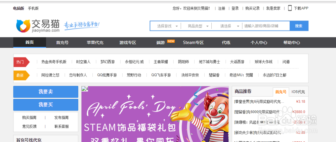
Task: Click the 登录 link
Action: 235,8
